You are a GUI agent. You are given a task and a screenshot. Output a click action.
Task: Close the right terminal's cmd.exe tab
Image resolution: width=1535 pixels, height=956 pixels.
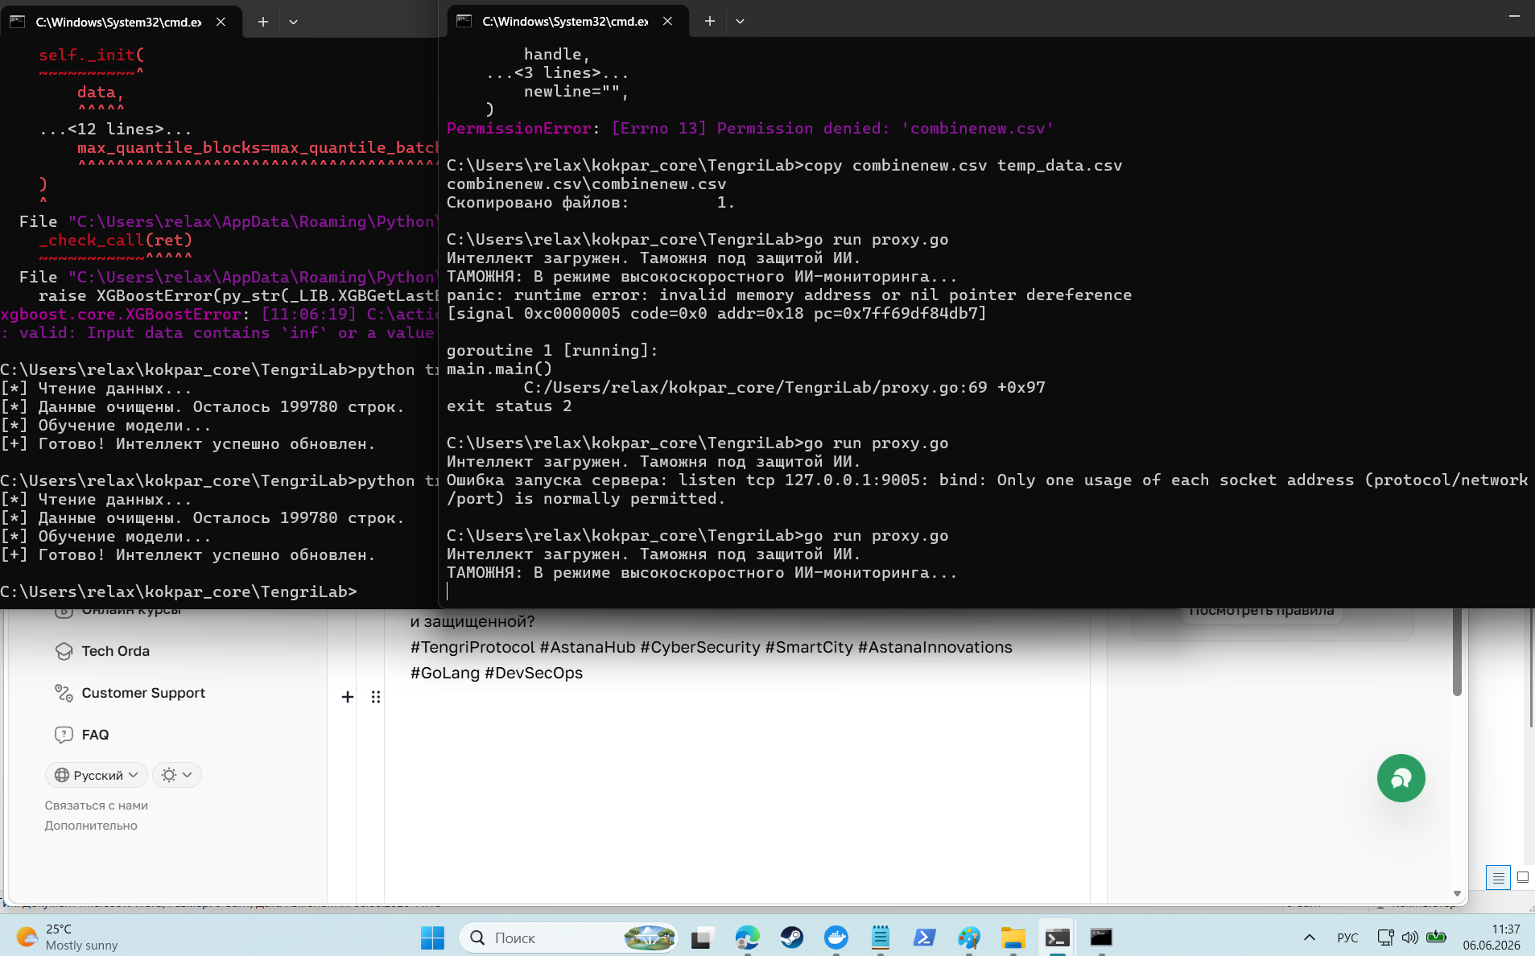(x=667, y=21)
